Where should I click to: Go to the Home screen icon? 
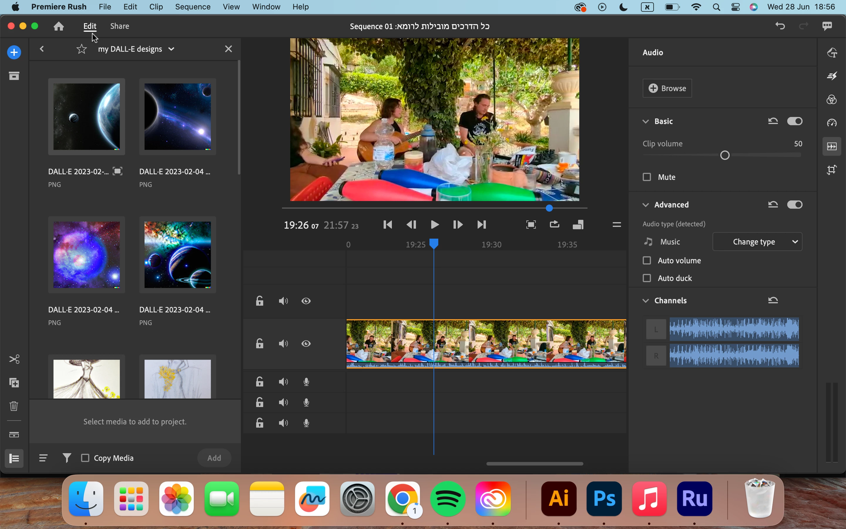[59, 26]
